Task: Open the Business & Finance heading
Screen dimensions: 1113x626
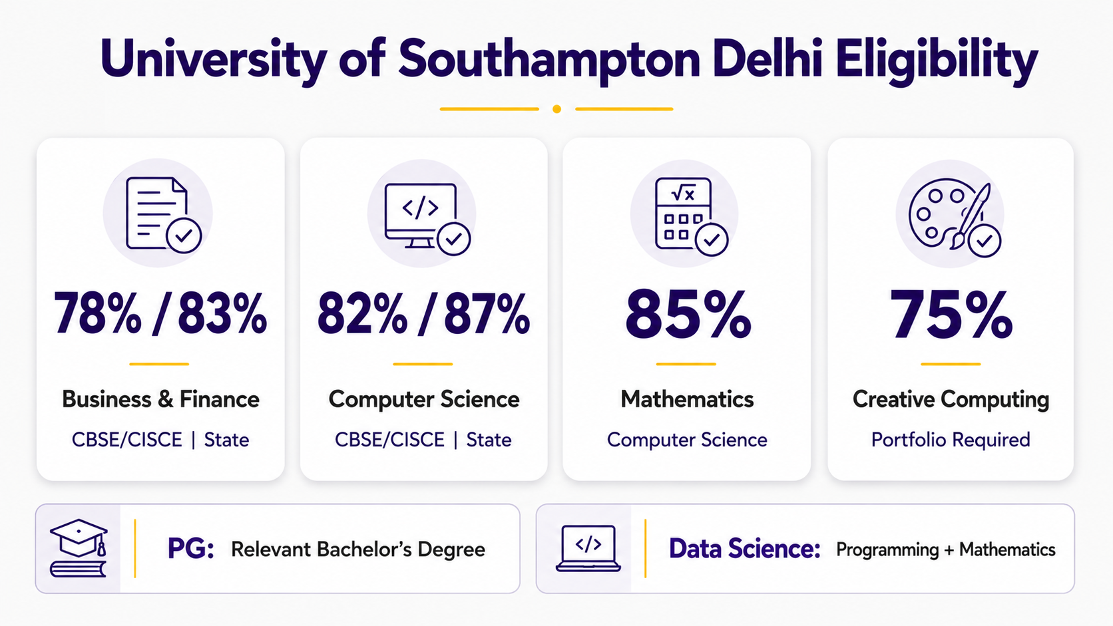Action: [x=160, y=399]
